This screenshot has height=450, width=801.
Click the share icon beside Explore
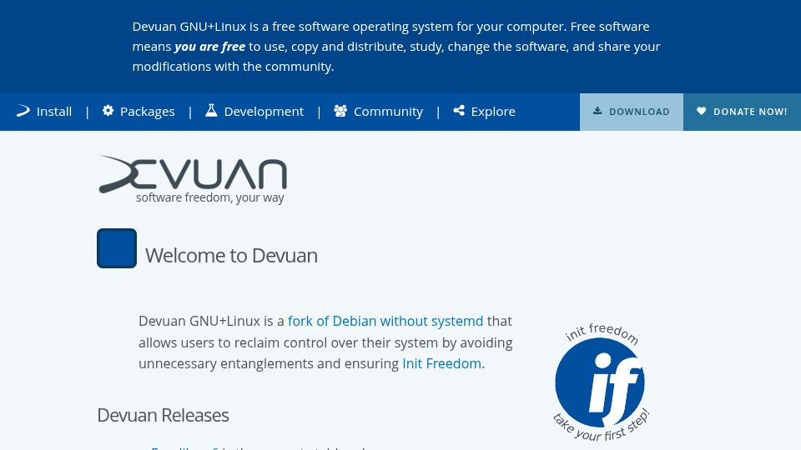(459, 110)
